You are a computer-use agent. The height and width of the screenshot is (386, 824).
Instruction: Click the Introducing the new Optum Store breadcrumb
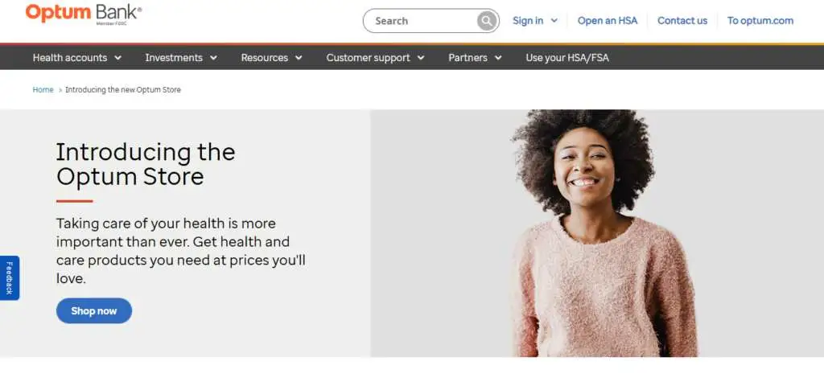coord(123,90)
